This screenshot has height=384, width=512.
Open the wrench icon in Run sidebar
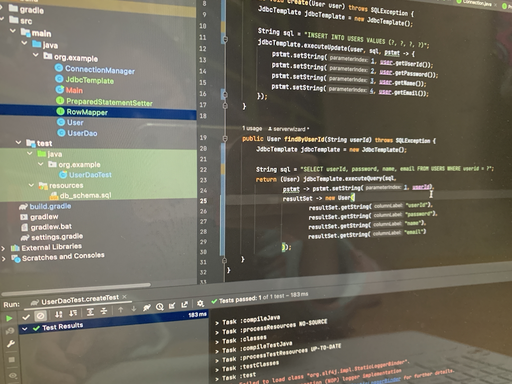[11, 344]
